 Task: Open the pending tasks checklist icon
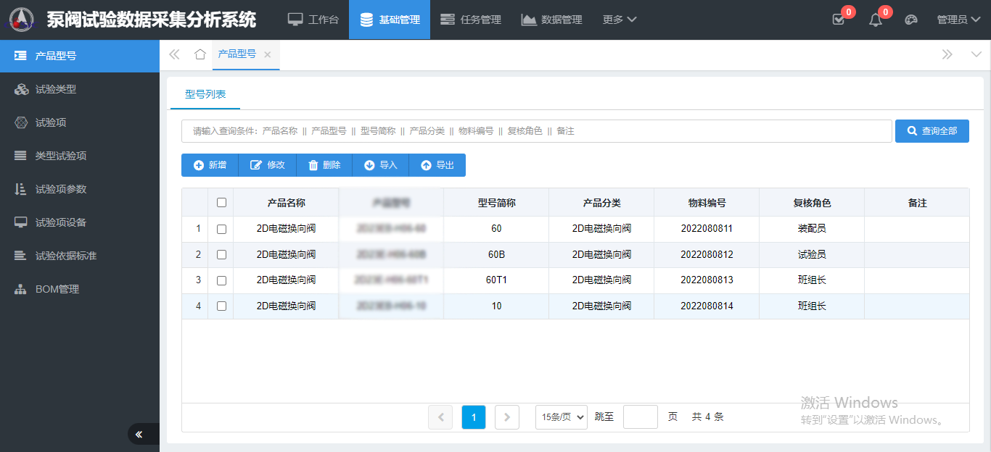pos(839,20)
